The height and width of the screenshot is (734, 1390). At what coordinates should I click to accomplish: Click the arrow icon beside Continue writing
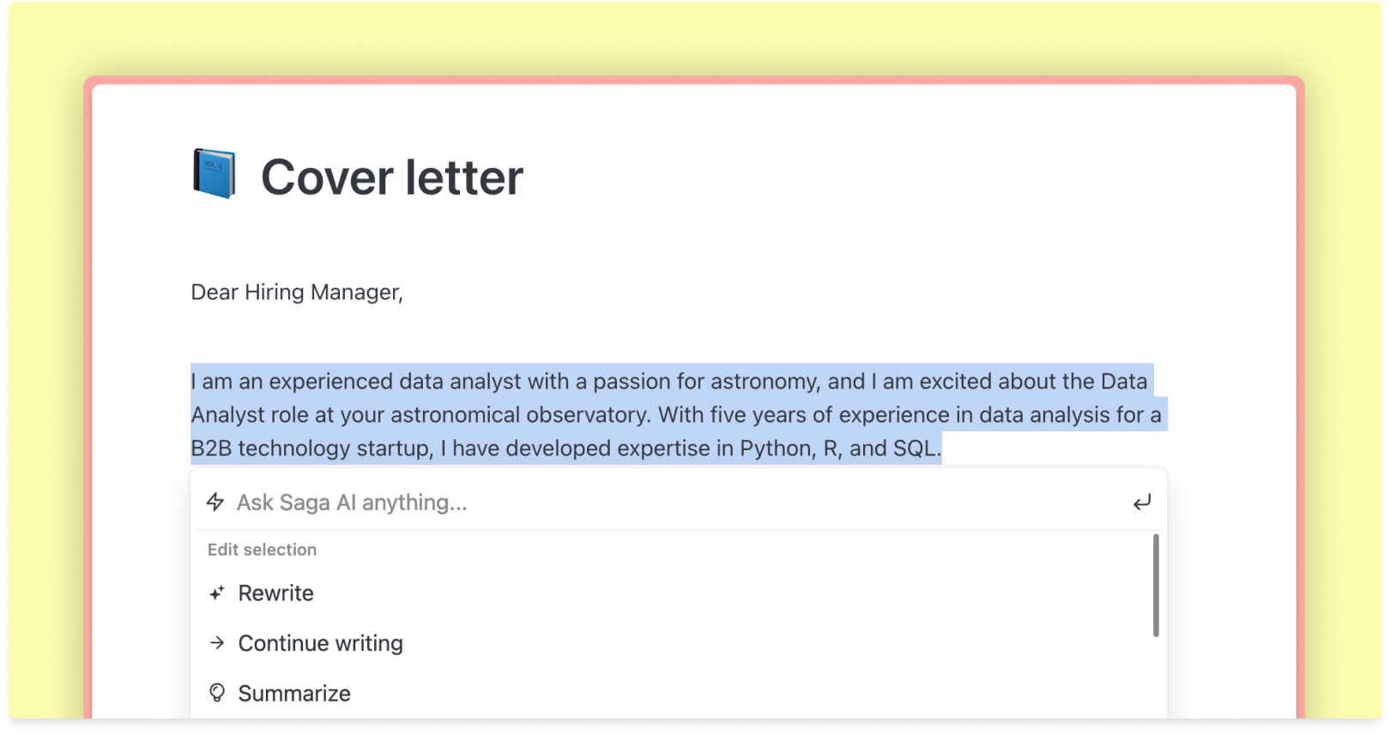click(217, 643)
